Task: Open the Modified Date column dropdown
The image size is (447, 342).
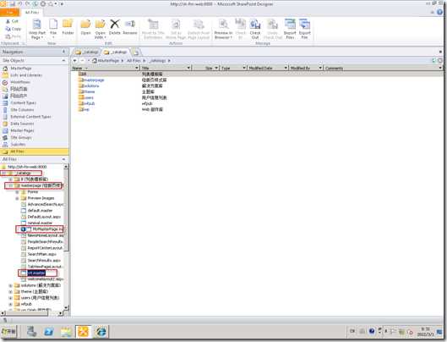Action: pos(286,68)
